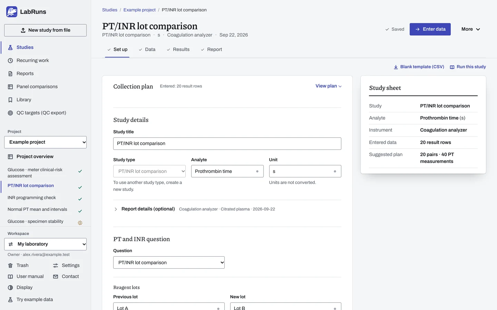The height and width of the screenshot is (310, 497).
Task: Follow the Studies breadcrumb link
Action: 110,10
